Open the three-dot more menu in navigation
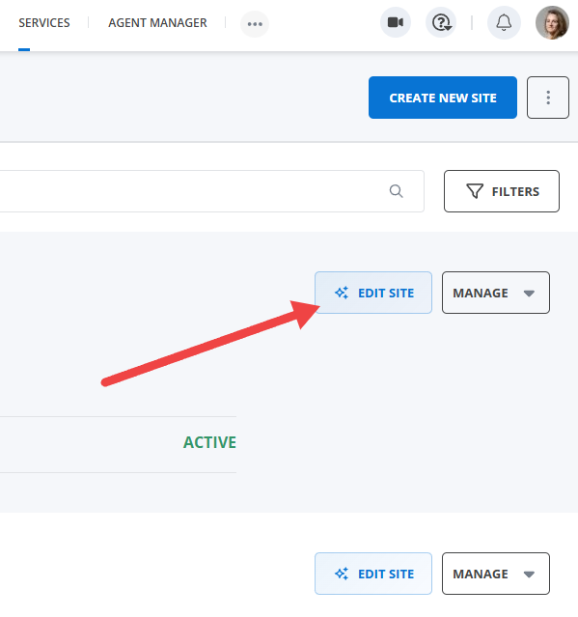578x617 pixels. pos(255,24)
